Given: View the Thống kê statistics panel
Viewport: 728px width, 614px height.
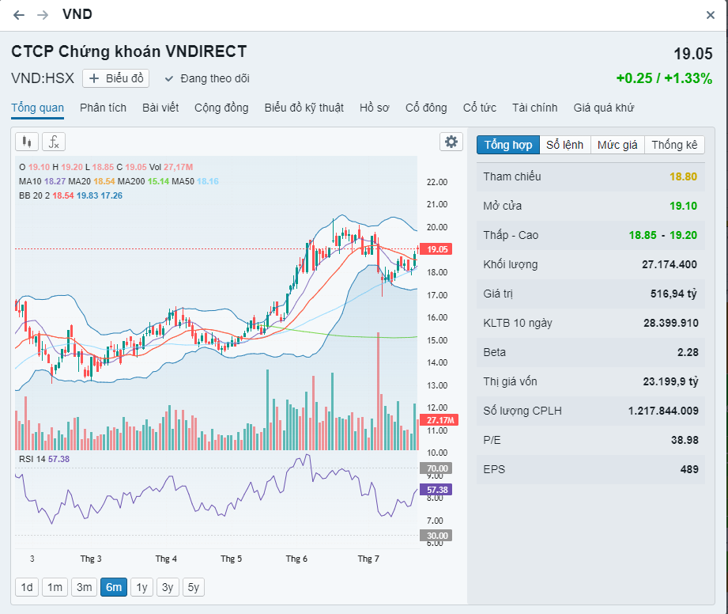Looking at the screenshot, I should [674, 145].
